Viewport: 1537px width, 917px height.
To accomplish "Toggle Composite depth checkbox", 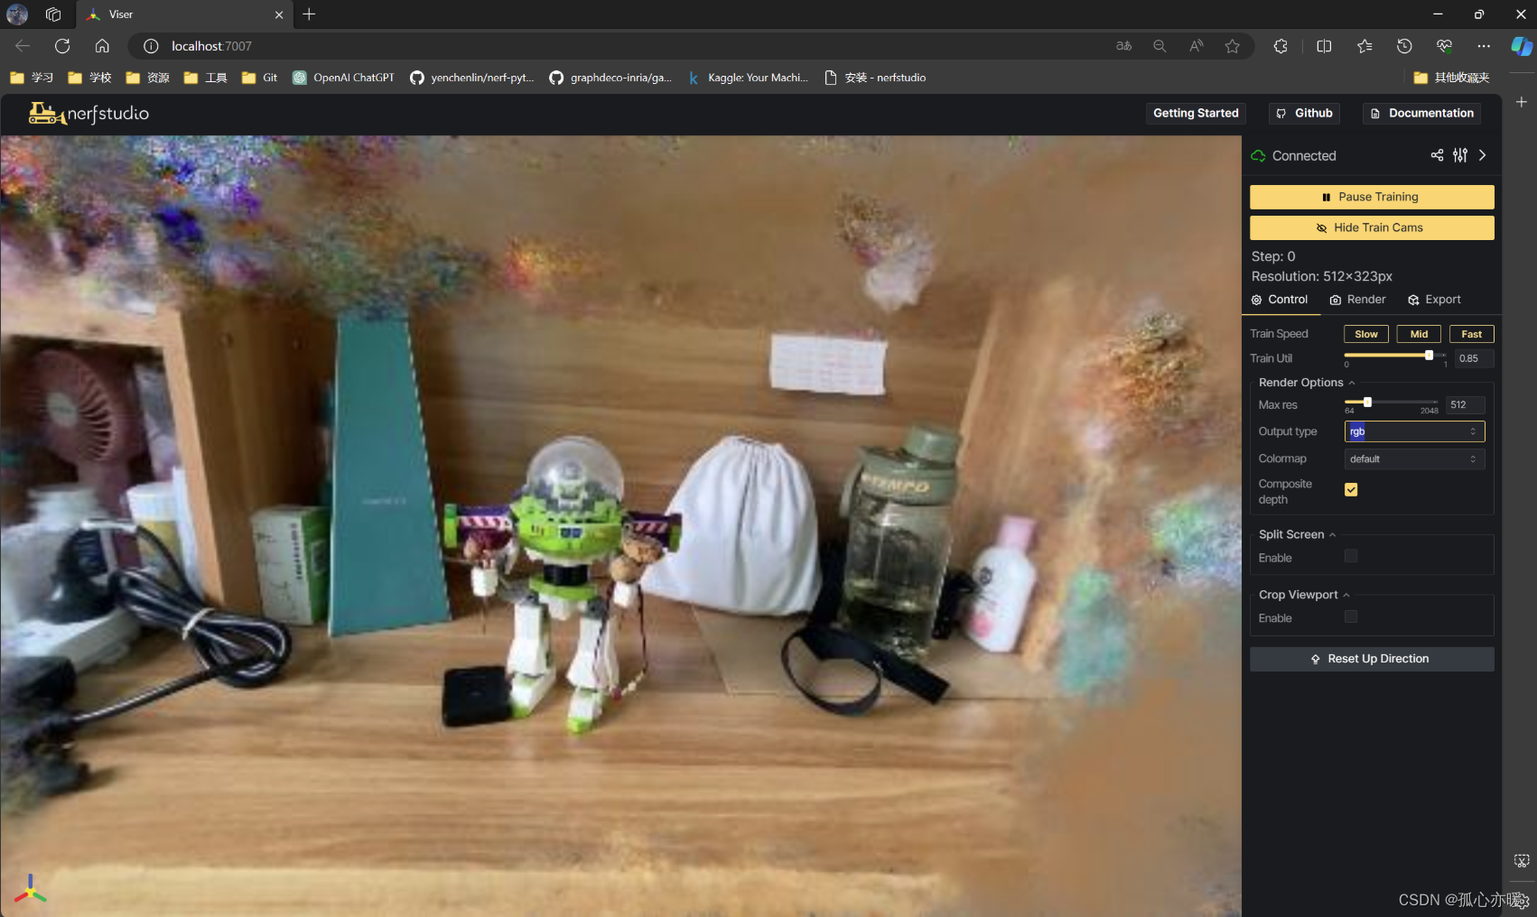I will point(1351,489).
